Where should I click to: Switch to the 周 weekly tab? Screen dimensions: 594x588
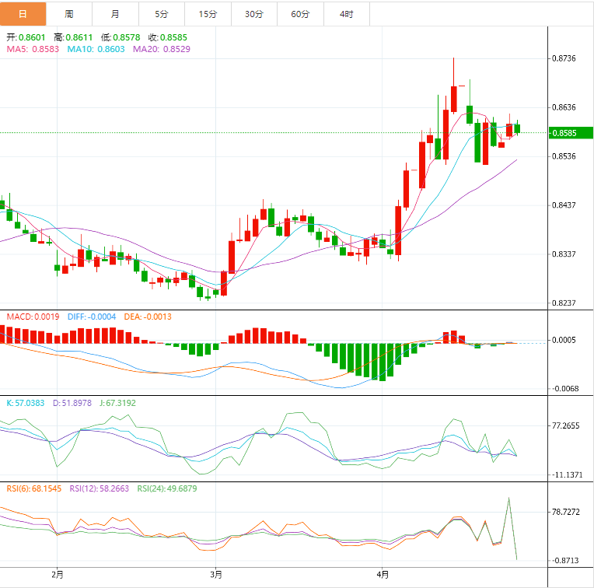pyautogui.click(x=69, y=14)
